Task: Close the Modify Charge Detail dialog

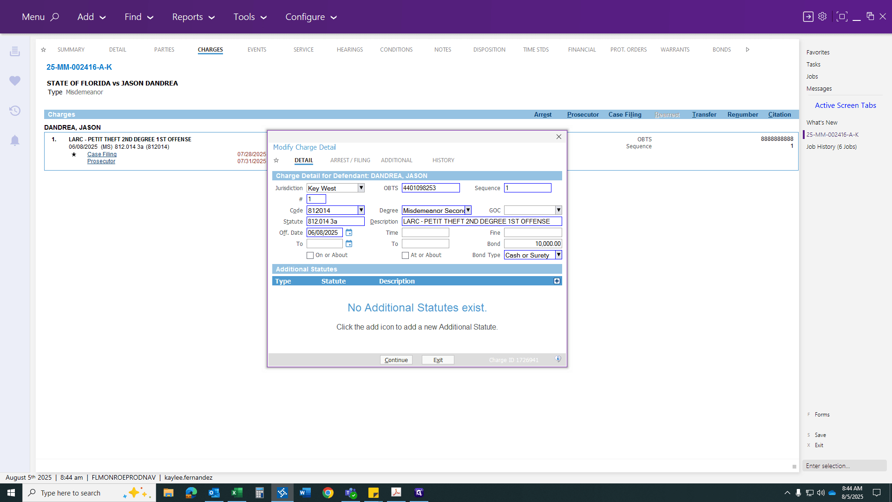Action: point(559,137)
